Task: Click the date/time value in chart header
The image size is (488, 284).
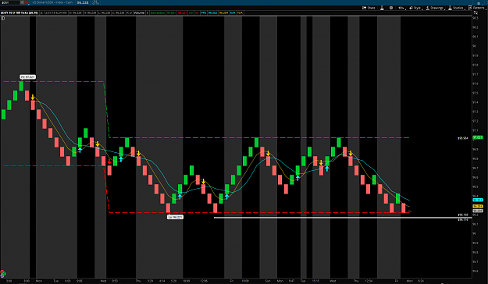Action: pyautogui.click(x=54, y=12)
